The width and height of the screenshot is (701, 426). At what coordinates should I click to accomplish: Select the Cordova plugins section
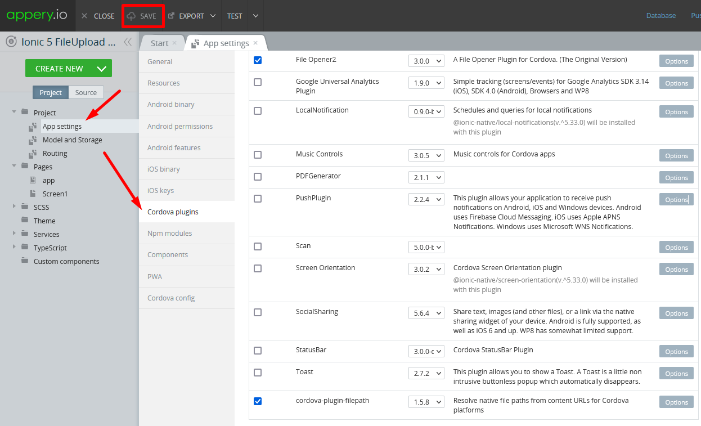click(187, 212)
